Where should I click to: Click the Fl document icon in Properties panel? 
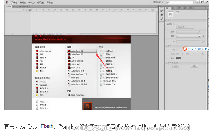171,14
